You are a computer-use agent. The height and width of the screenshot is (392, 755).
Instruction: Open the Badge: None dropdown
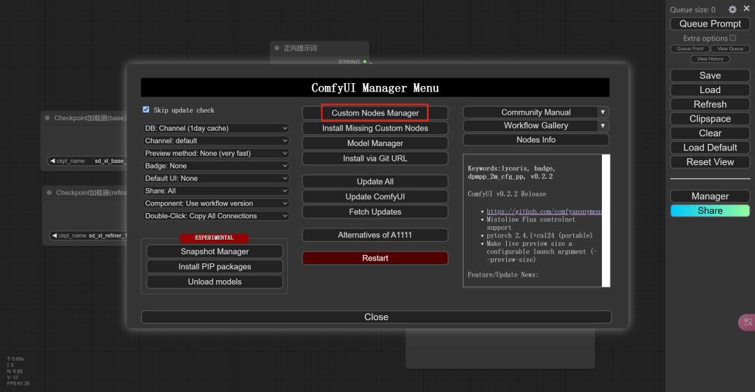click(216, 166)
